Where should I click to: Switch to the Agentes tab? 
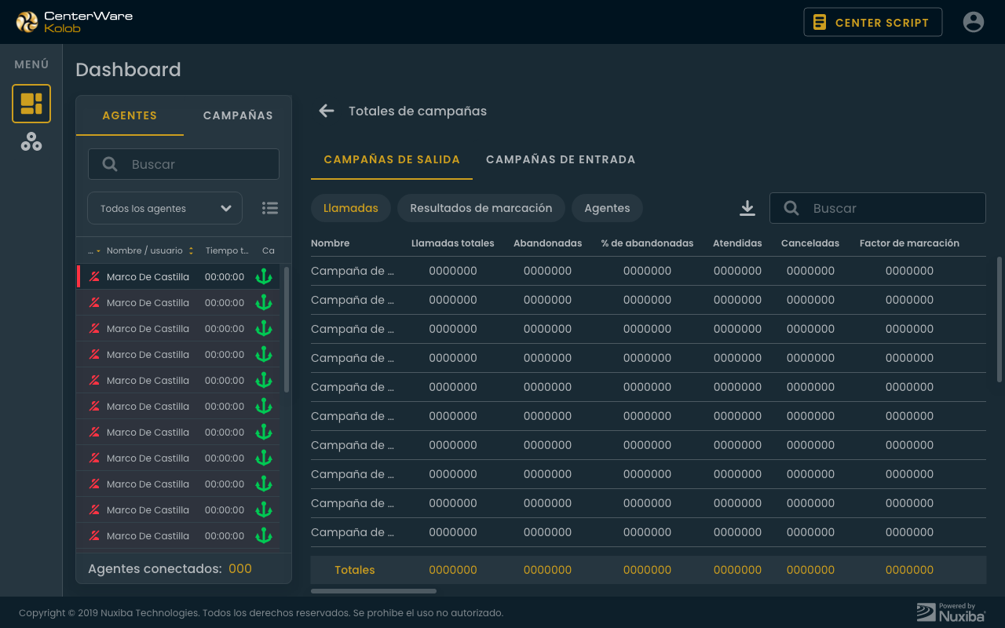[130, 115]
